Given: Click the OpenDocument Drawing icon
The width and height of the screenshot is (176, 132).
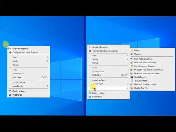Looking at the screenshot, I should [x=132, y=66].
